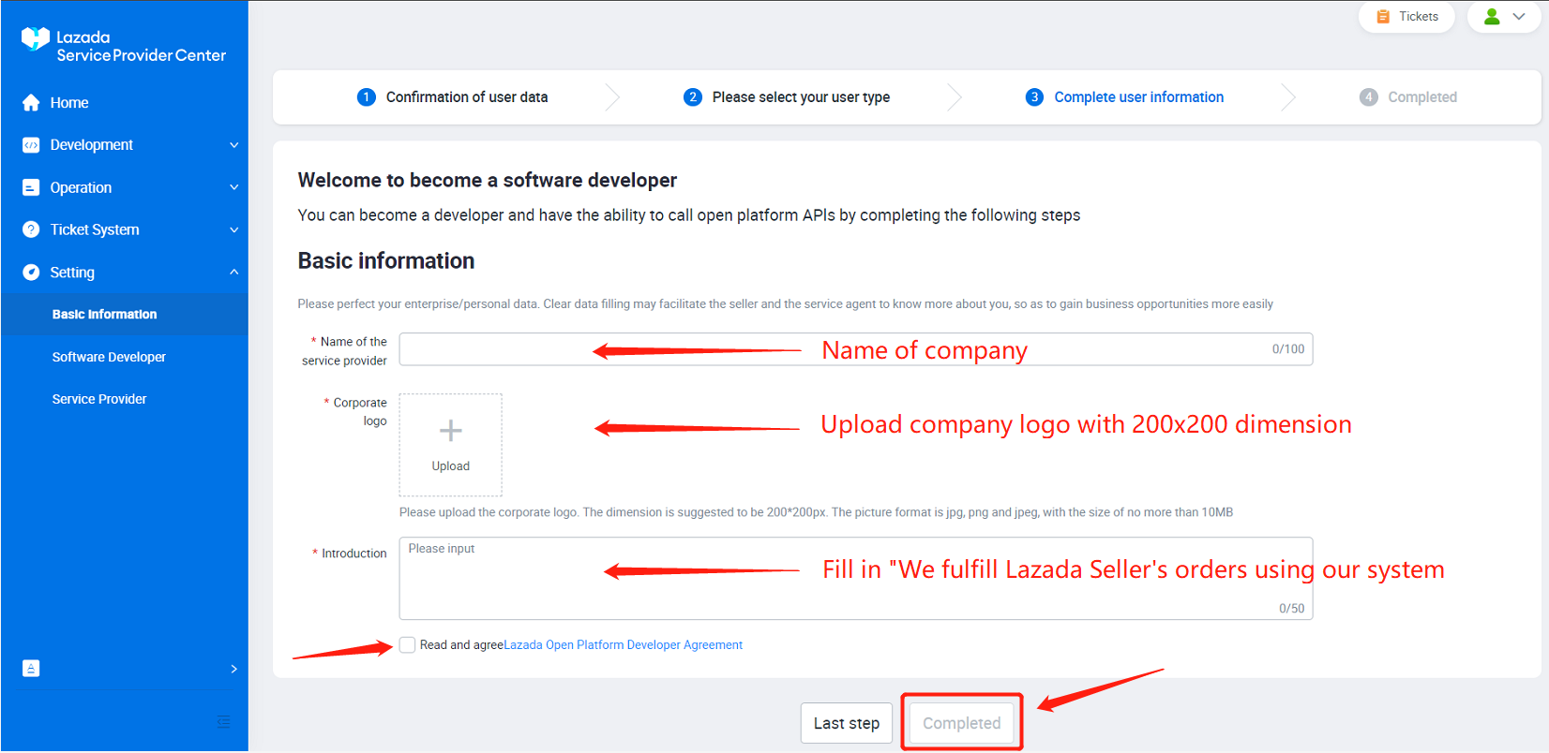Click the Basic information heading
1549x753 pixels.
point(386,260)
